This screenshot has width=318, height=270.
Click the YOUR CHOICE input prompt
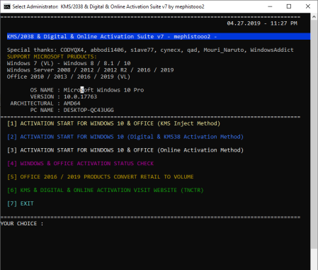[22, 223]
